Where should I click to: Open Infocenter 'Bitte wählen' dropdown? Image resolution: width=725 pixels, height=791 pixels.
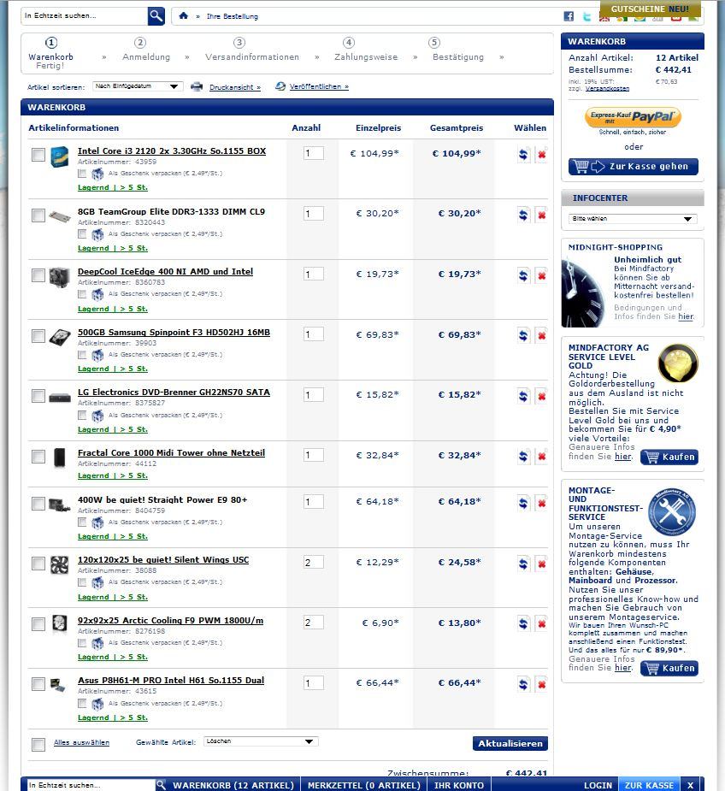633,218
